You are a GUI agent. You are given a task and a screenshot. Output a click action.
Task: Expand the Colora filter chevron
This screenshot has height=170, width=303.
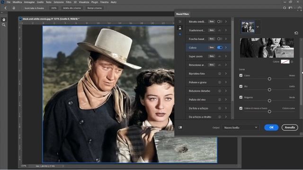click(x=226, y=48)
